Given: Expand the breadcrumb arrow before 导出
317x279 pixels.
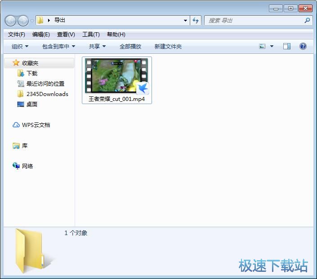Looking at the screenshot, I should click(49, 20).
